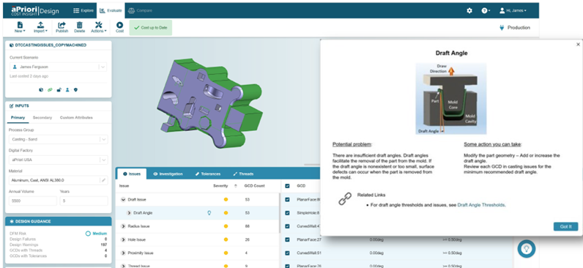Click the lightbulb icon on Draft Angle row
Screen dimensions: 583x268
[x=209, y=213]
